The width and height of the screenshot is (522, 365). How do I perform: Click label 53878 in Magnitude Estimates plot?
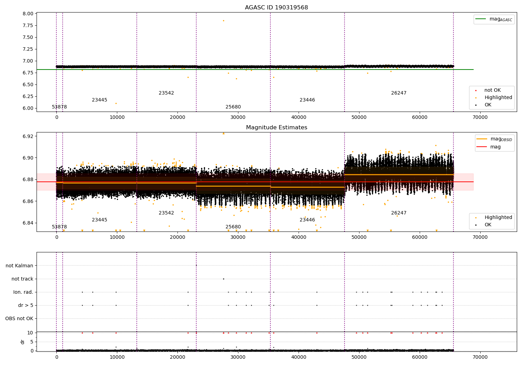(60, 227)
